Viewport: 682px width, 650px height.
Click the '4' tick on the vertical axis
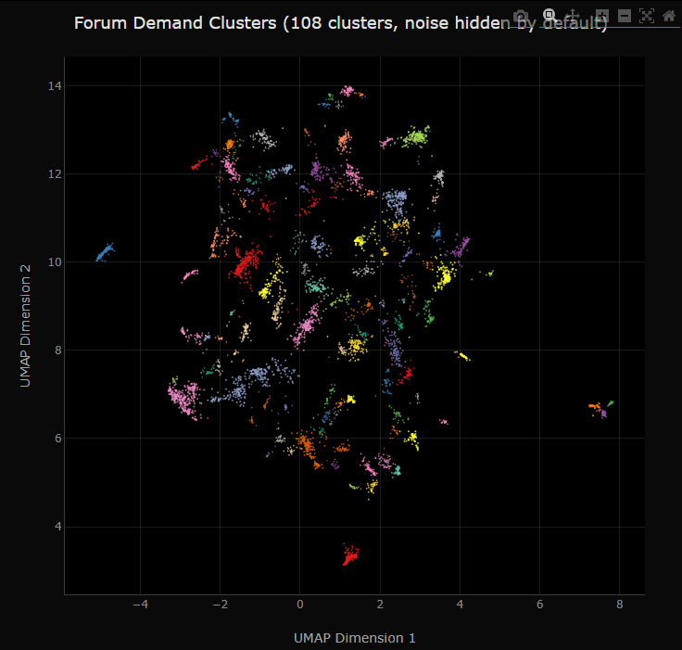pyautogui.click(x=58, y=527)
